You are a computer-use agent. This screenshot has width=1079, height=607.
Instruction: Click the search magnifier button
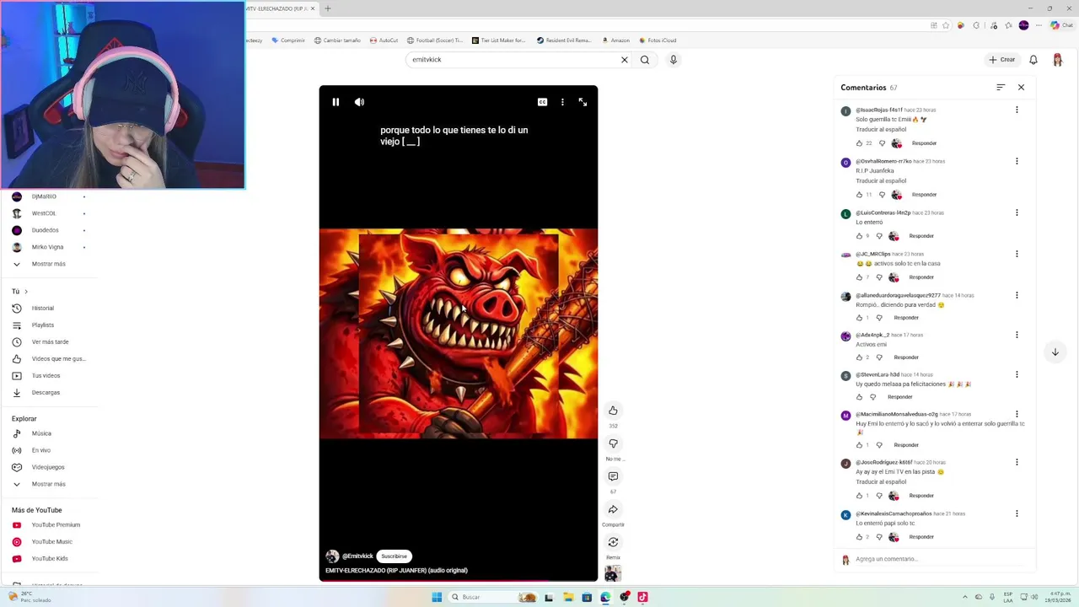coord(645,60)
